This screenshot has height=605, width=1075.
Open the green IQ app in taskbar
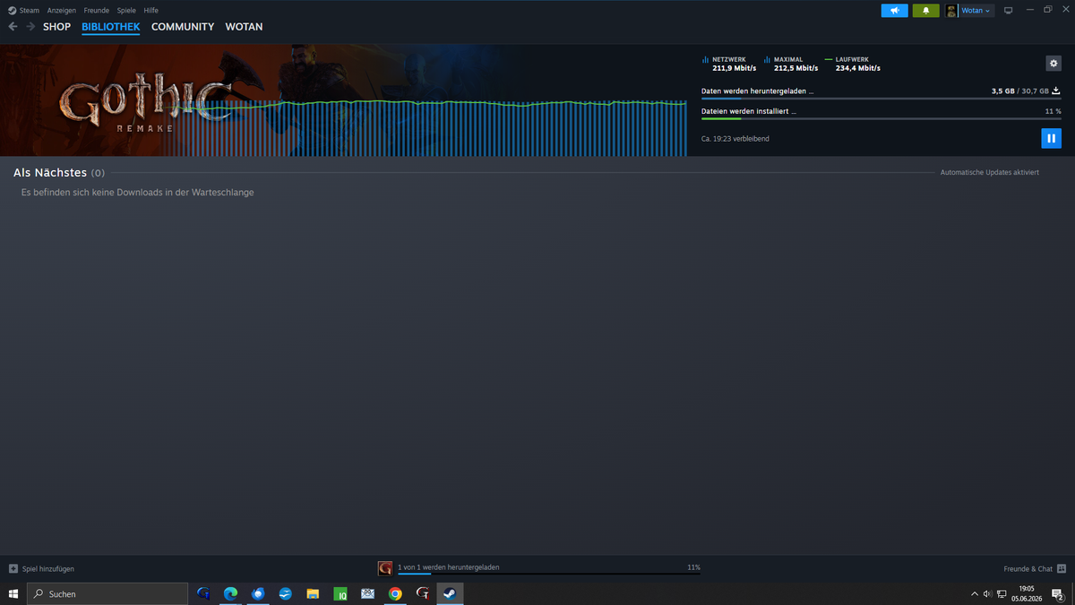(340, 593)
